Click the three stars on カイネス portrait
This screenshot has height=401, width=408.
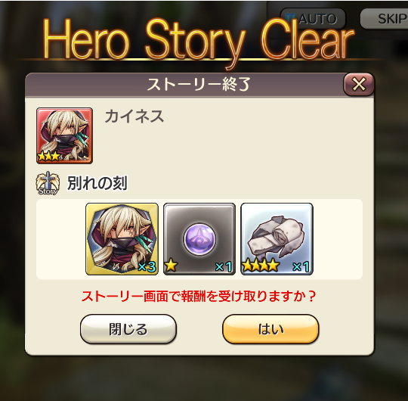click(x=49, y=157)
